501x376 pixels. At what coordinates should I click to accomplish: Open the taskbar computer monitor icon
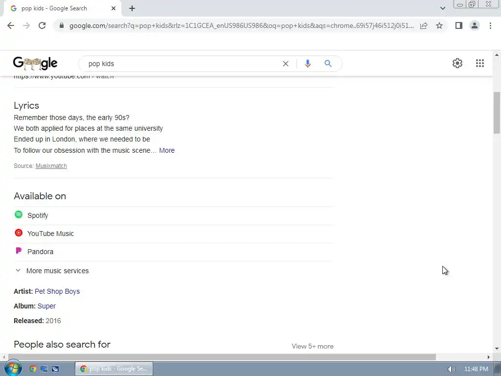click(x=44, y=369)
